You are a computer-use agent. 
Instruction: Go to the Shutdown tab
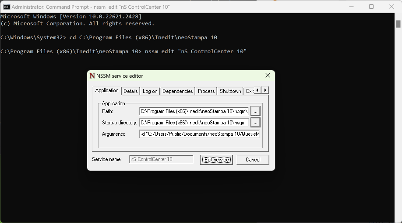click(230, 91)
